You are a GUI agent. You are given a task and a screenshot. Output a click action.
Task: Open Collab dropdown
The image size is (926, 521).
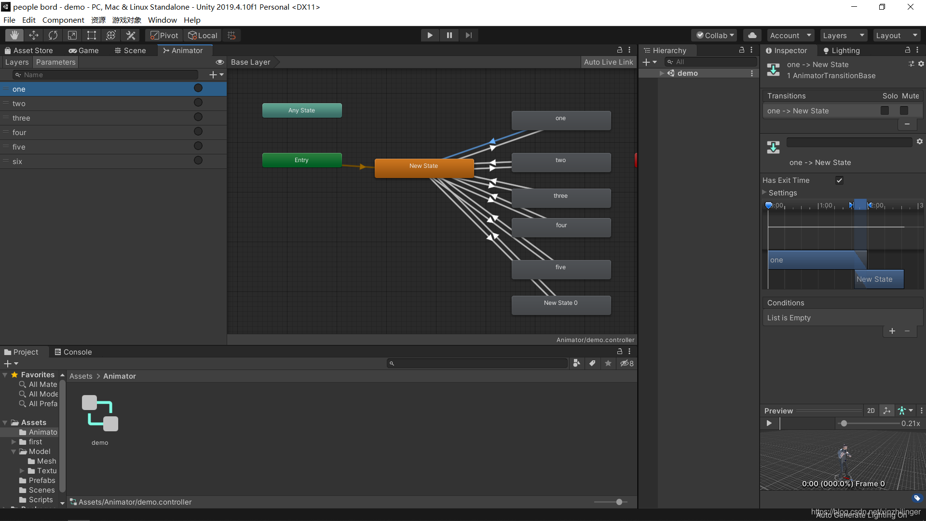(x=715, y=35)
